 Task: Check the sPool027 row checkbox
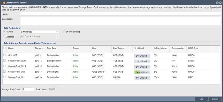(x=4, y=55)
